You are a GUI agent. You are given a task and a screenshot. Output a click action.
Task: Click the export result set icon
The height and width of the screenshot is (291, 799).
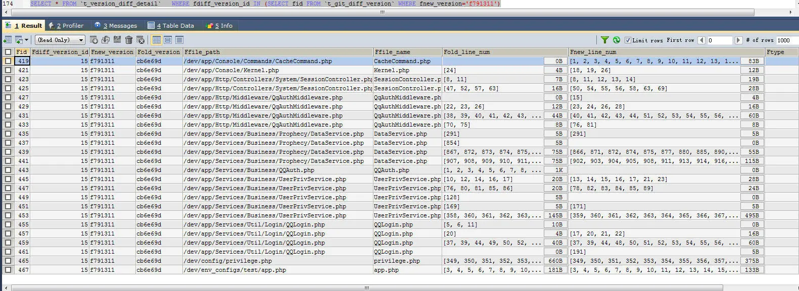pyautogui.click(x=7, y=40)
